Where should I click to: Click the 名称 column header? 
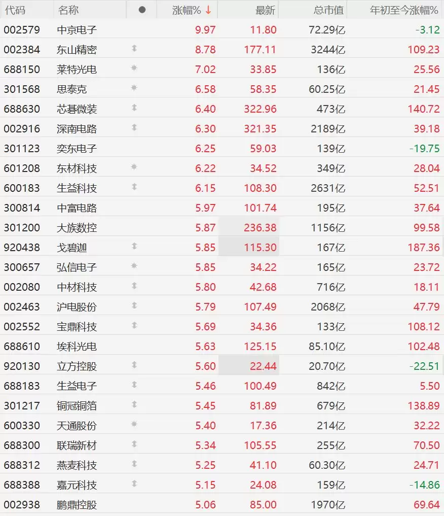pos(68,10)
